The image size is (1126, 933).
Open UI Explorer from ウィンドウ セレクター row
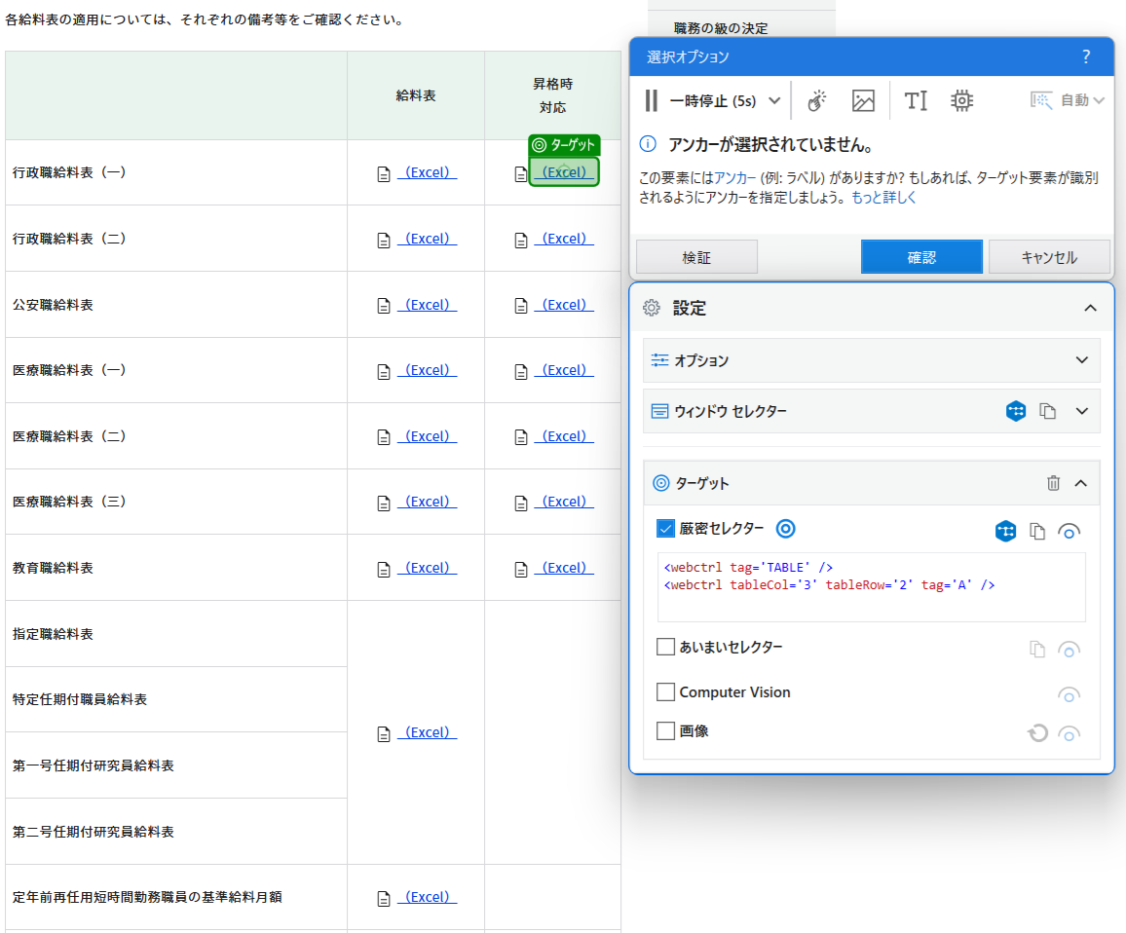point(1015,412)
